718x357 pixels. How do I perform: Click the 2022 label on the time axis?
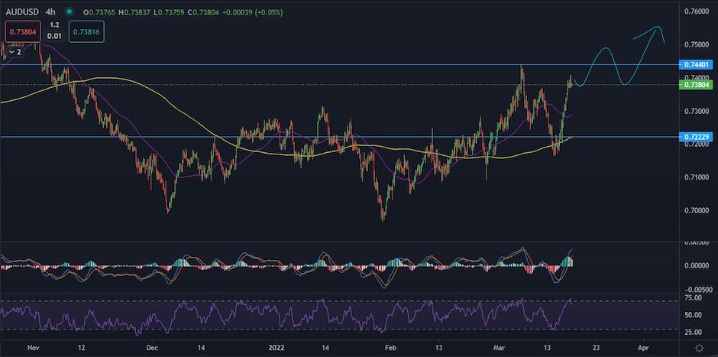point(276,347)
